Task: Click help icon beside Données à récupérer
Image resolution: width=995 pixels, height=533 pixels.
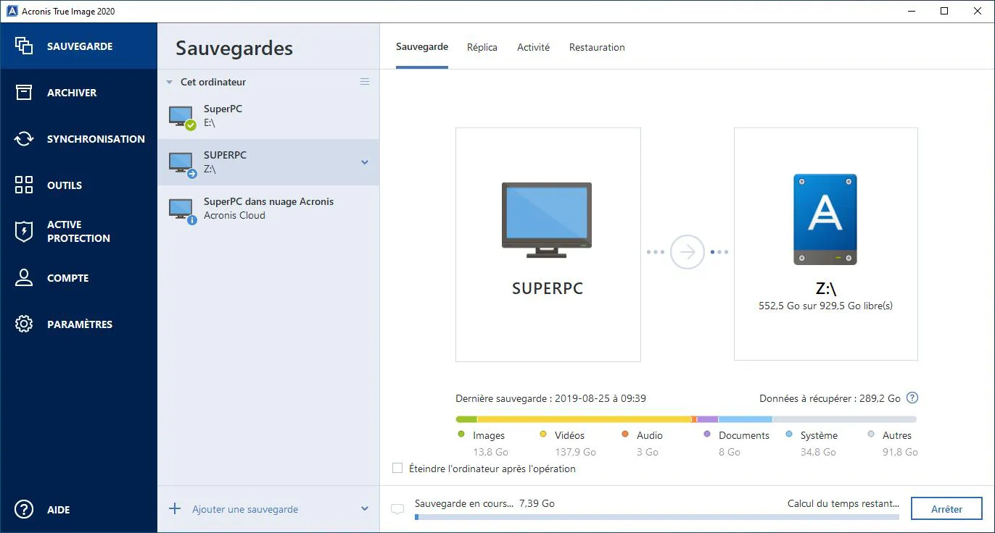Action: point(912,398)
